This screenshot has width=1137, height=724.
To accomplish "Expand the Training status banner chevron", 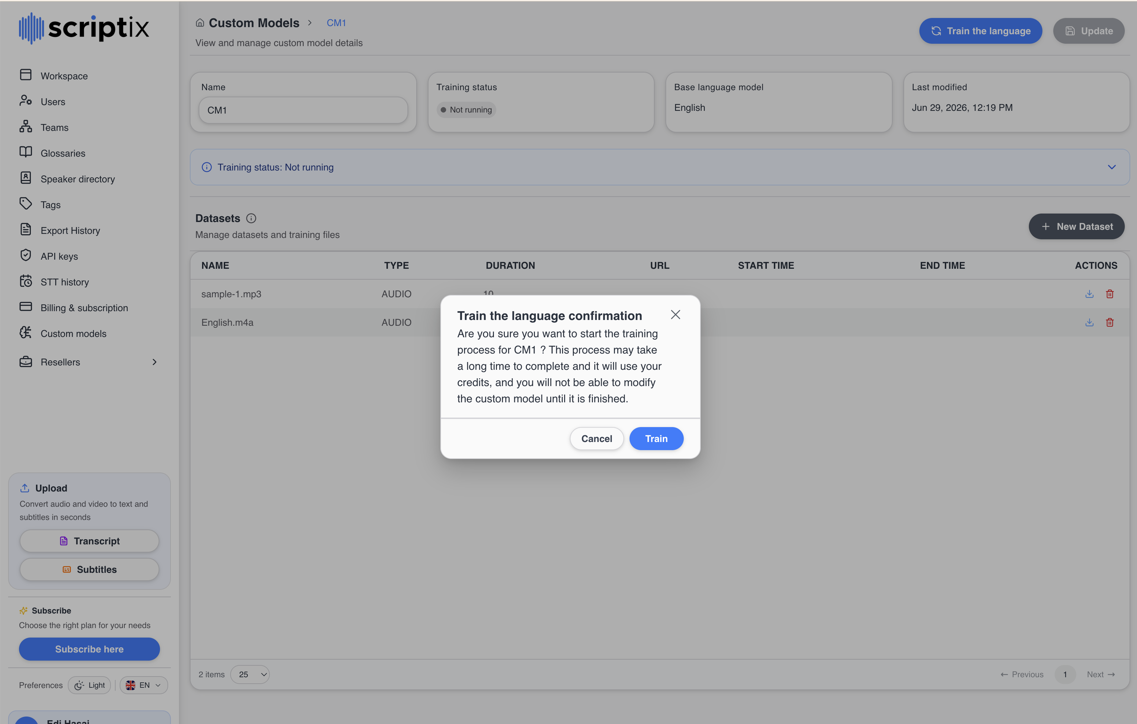I will click(x=1112, y=167).
